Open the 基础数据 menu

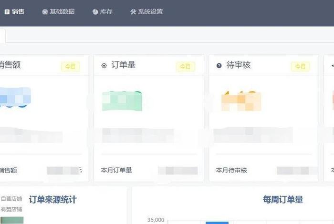pyautogui.click(x=58, y=12)
